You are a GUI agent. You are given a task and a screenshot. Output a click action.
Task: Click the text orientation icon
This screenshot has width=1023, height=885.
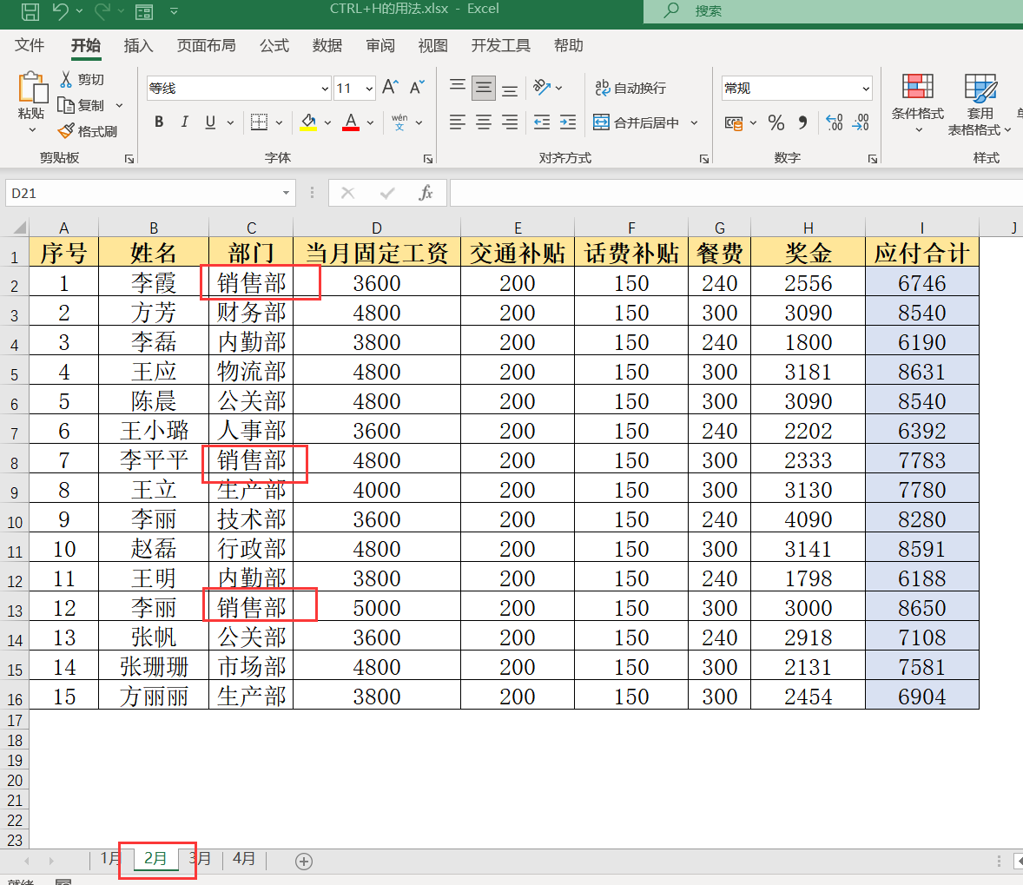[542, 88]
